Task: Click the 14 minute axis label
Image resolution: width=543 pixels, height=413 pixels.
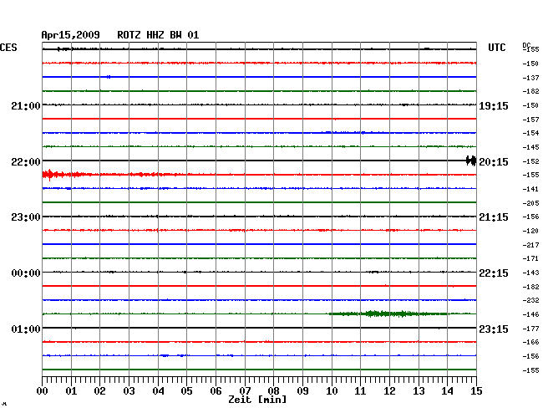Action: pos(448,390)
